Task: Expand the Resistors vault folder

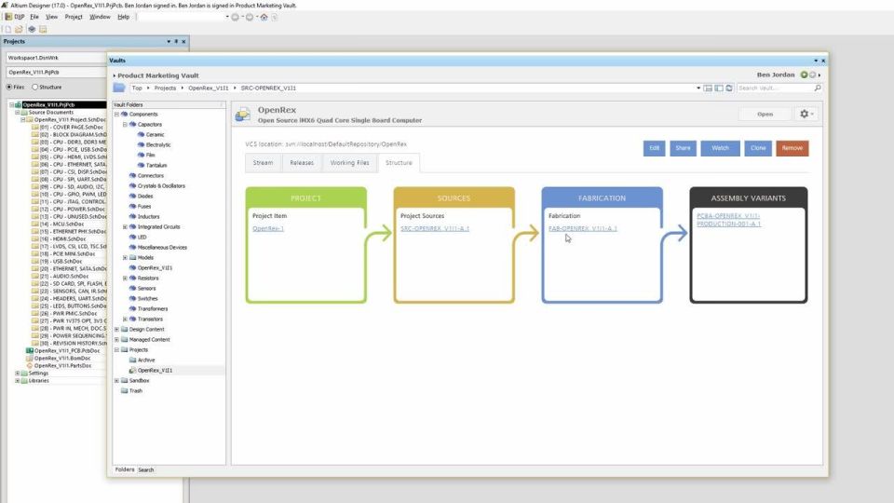Action: 125,279
